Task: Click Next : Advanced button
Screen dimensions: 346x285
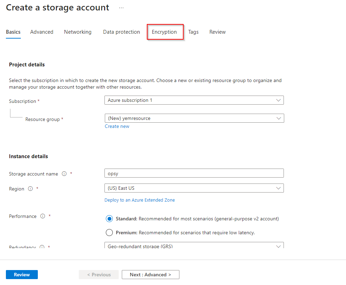Action: [150, 275]
